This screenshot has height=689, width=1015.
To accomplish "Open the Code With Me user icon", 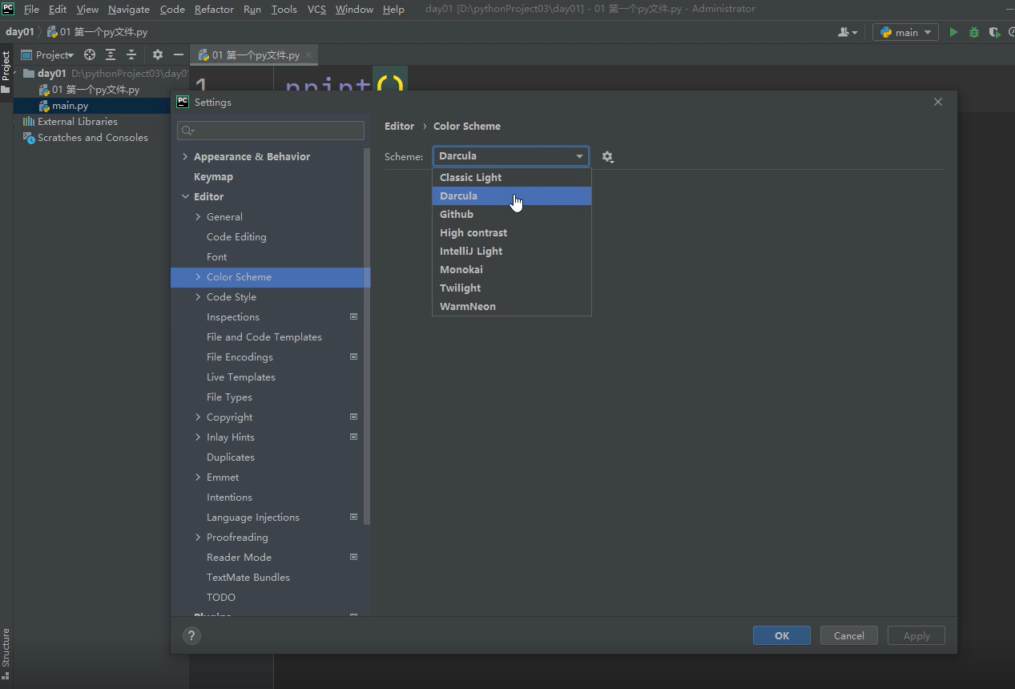I will pyautogui.click(x=848, y=32).
